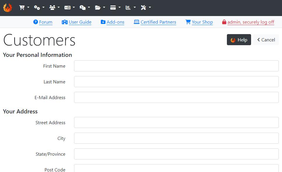Open the customers people menu icon
The width and height of the screenshot is (282, 172).
pyautogui.click(x=52, y=8)
